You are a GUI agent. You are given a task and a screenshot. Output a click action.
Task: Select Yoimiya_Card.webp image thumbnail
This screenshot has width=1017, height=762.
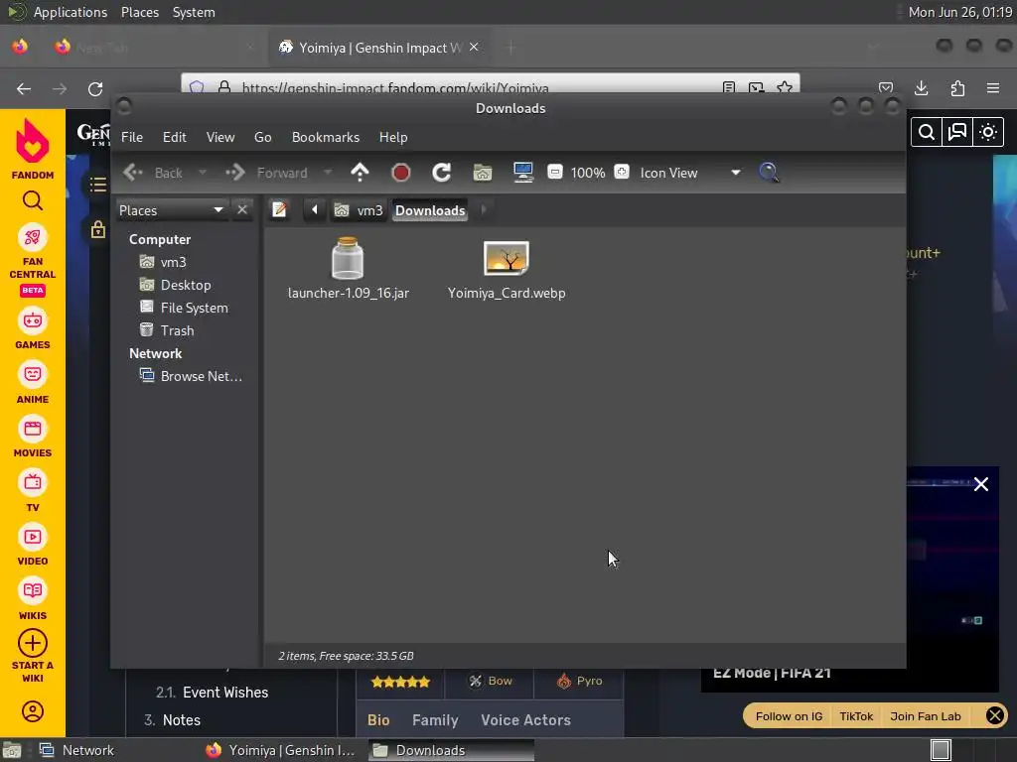point(507,258)
